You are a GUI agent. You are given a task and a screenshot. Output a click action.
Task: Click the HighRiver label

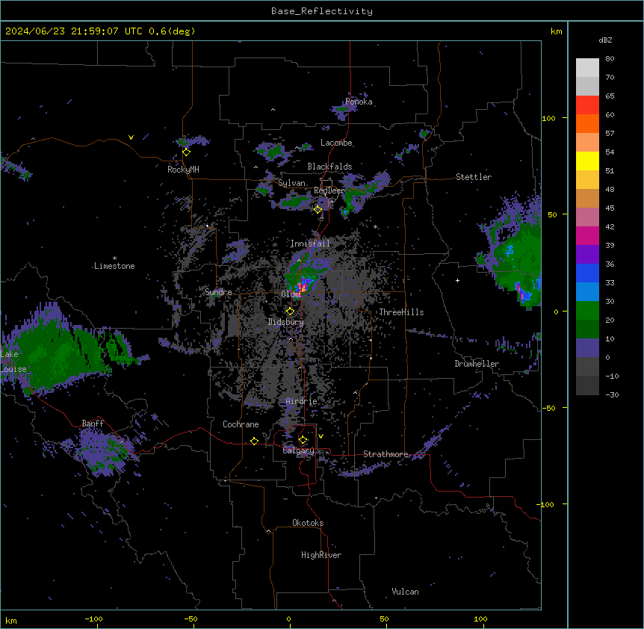(x=321, y=555)
